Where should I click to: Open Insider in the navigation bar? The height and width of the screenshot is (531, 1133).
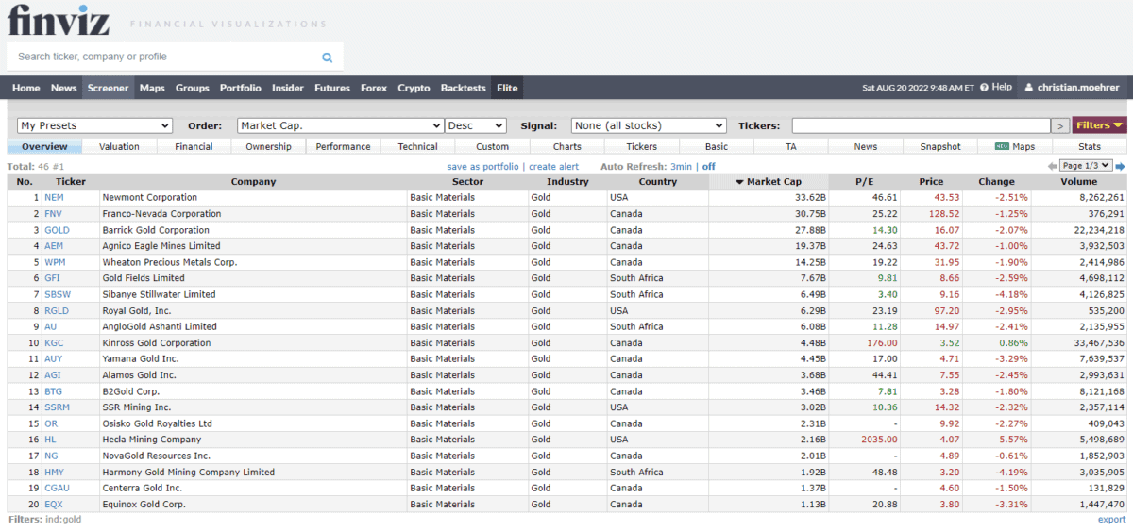coord(288,88)
